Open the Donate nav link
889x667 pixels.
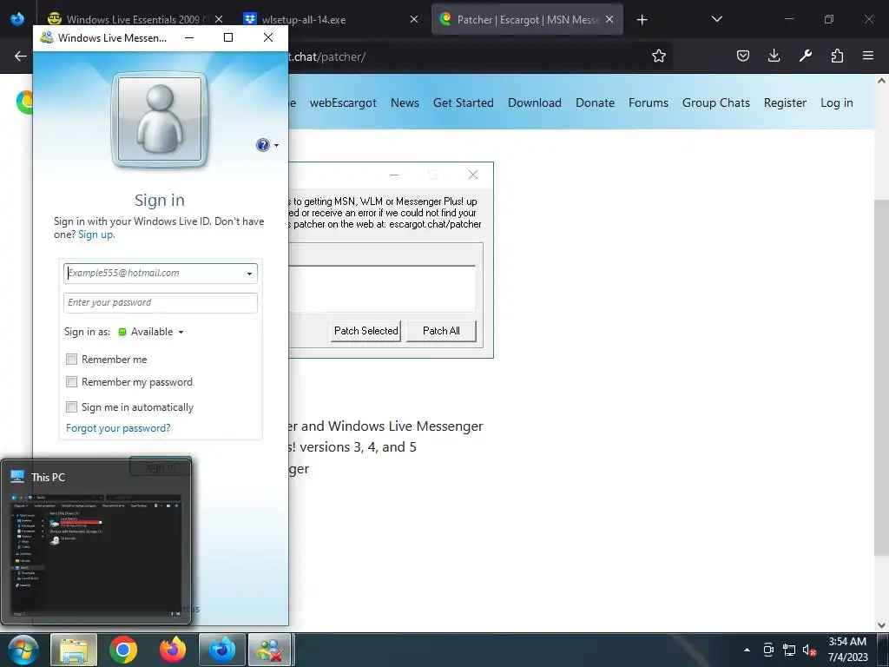595,102
